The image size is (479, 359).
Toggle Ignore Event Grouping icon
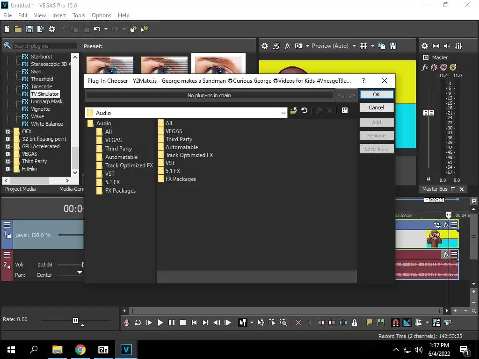[x=448, y=323]
